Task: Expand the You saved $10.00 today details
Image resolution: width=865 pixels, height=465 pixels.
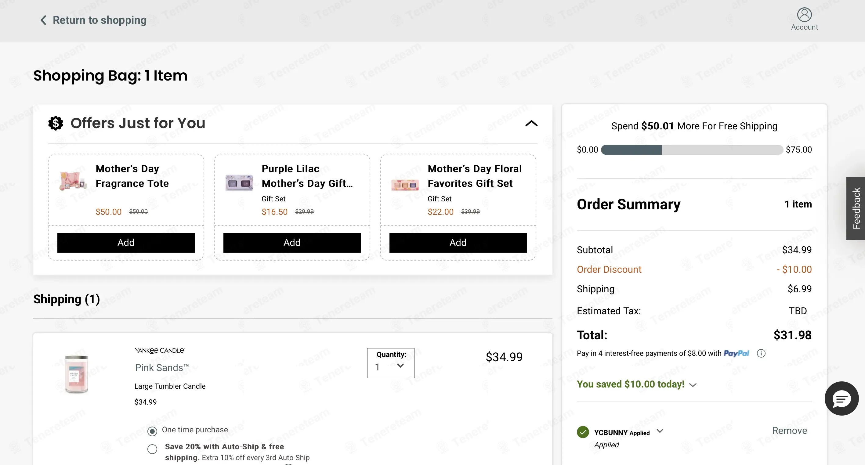Action: coord(693,385)
